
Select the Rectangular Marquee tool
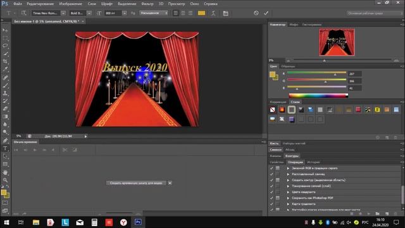point(5,38)
